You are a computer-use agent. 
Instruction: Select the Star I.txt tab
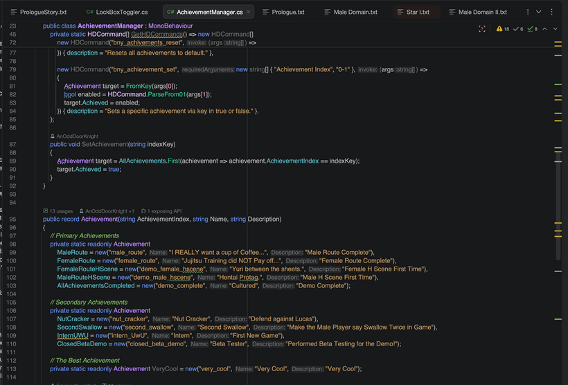(x=418, y=12)
